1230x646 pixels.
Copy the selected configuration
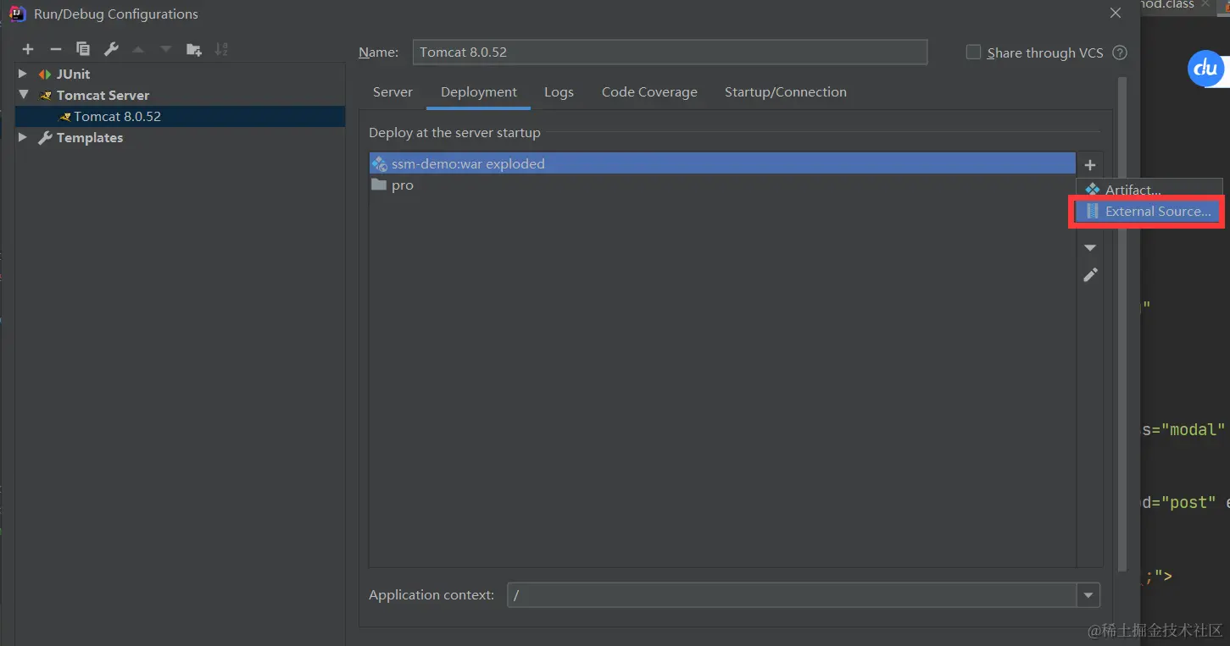click(83, 49)
